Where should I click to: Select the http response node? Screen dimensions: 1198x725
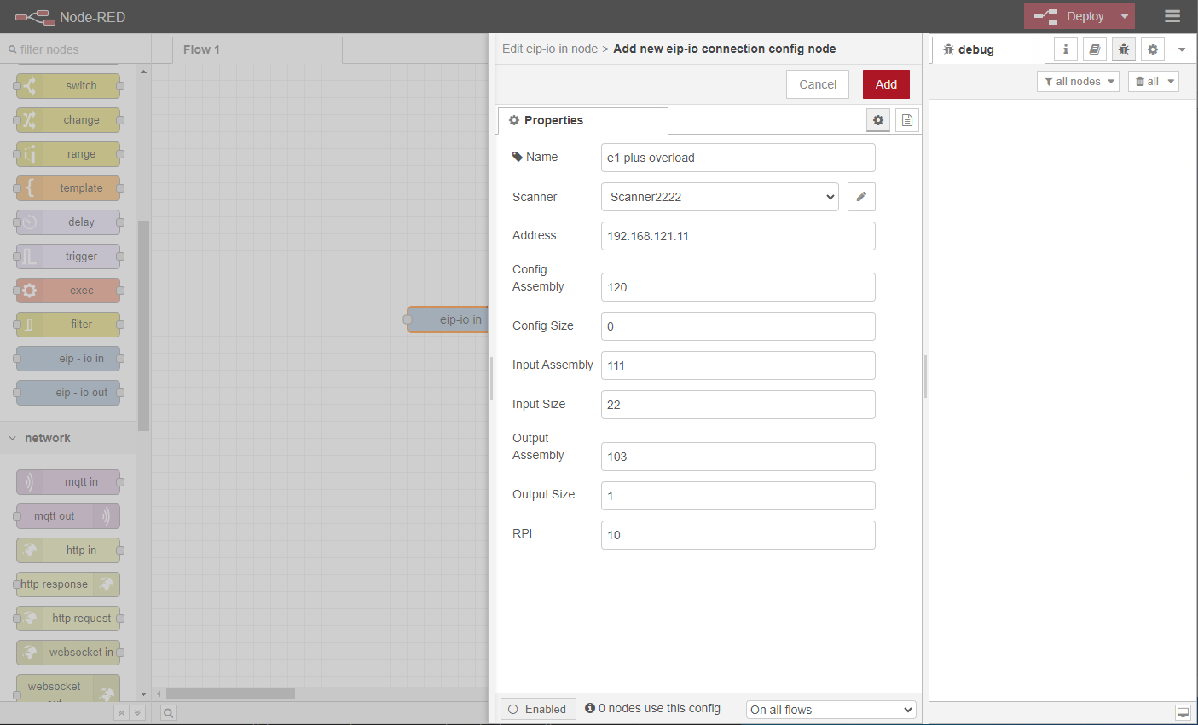point(68,584)
